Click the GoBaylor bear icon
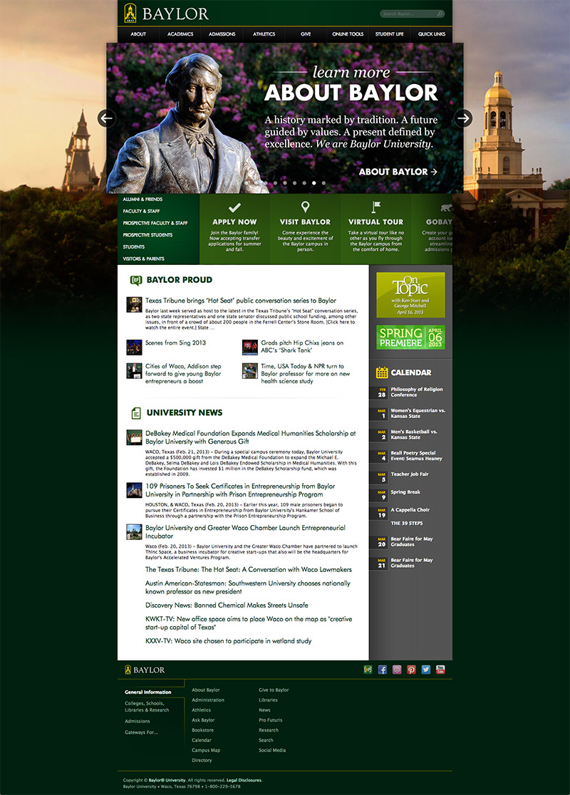 [446, 207]
